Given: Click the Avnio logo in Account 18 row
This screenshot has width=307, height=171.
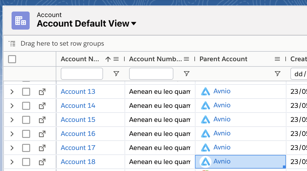Looking at the screenshot, I should click(x=206, y=162).
